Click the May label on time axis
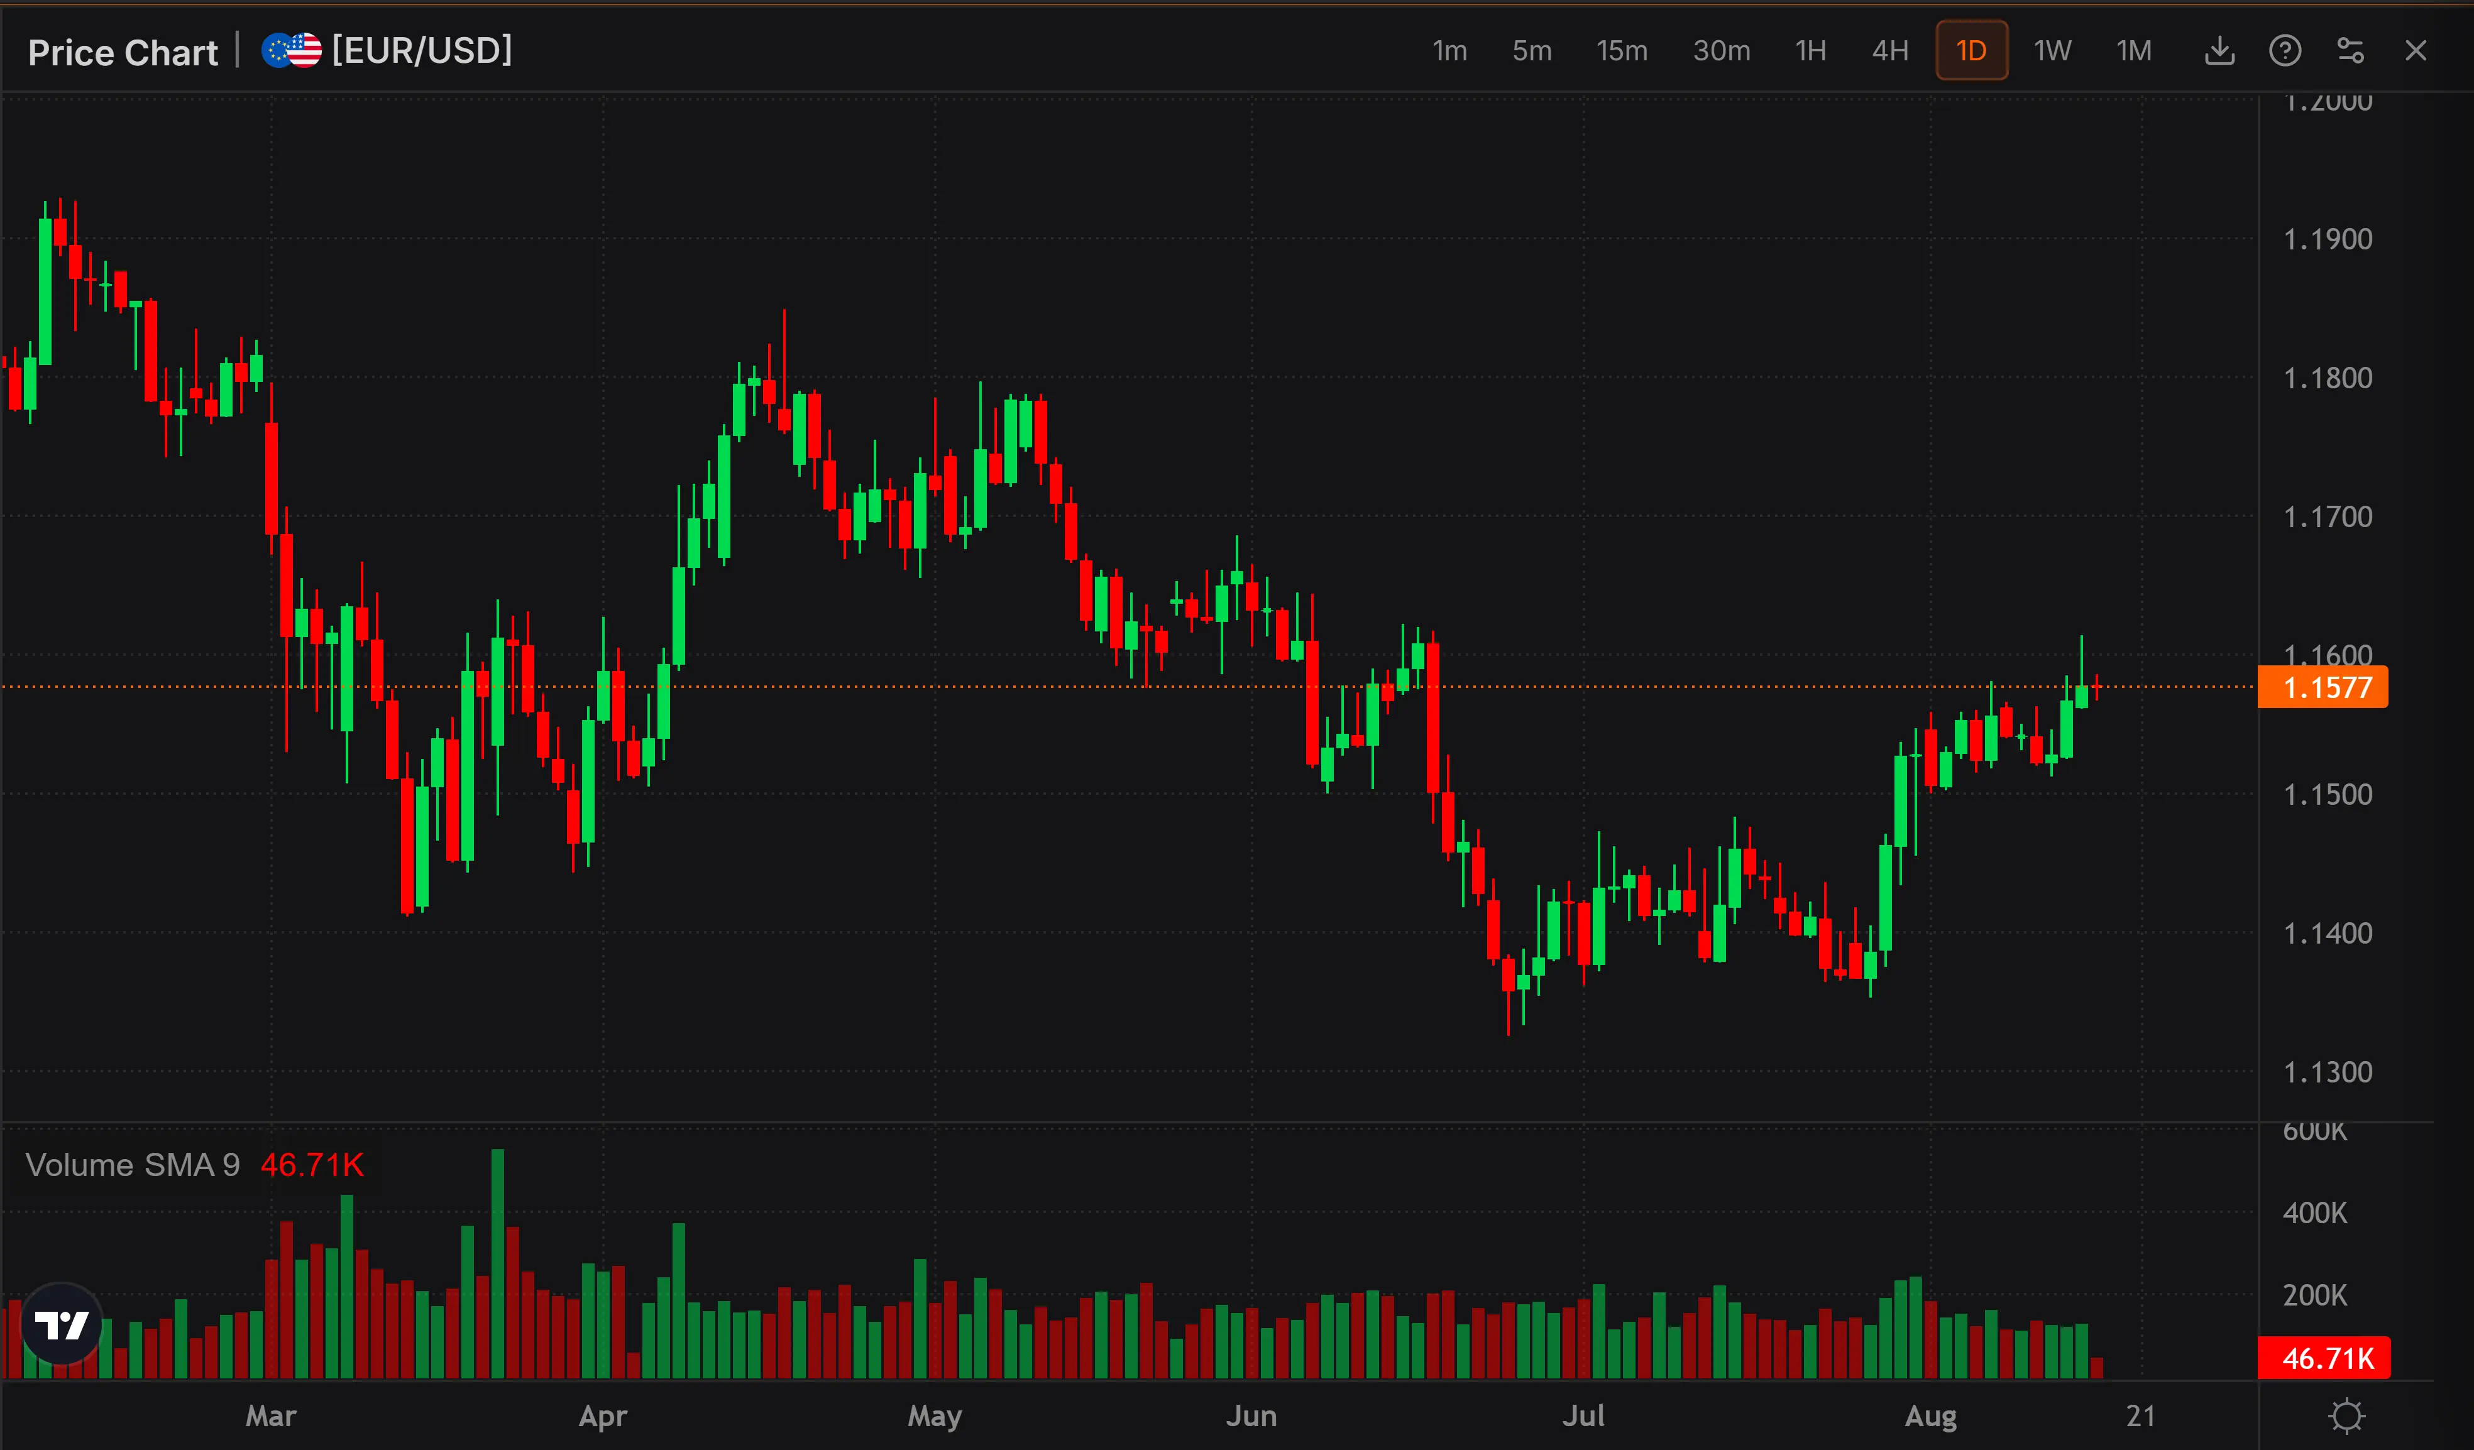The height and width of the screenshot is (1450, 2474). pyautogui.click(x=935, y=1415)
